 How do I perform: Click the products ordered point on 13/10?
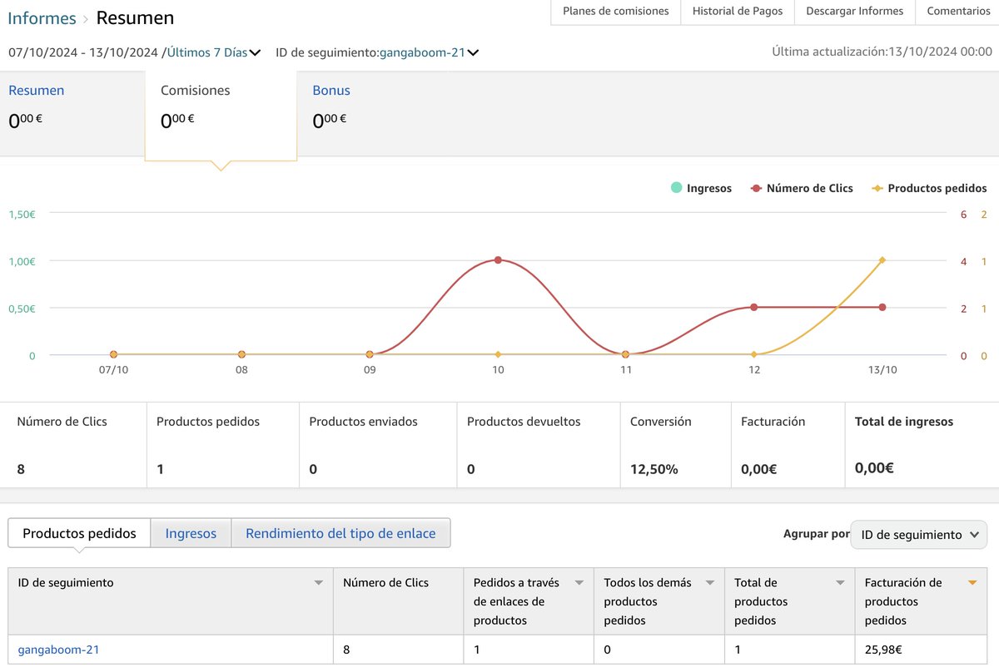(882, 260)
